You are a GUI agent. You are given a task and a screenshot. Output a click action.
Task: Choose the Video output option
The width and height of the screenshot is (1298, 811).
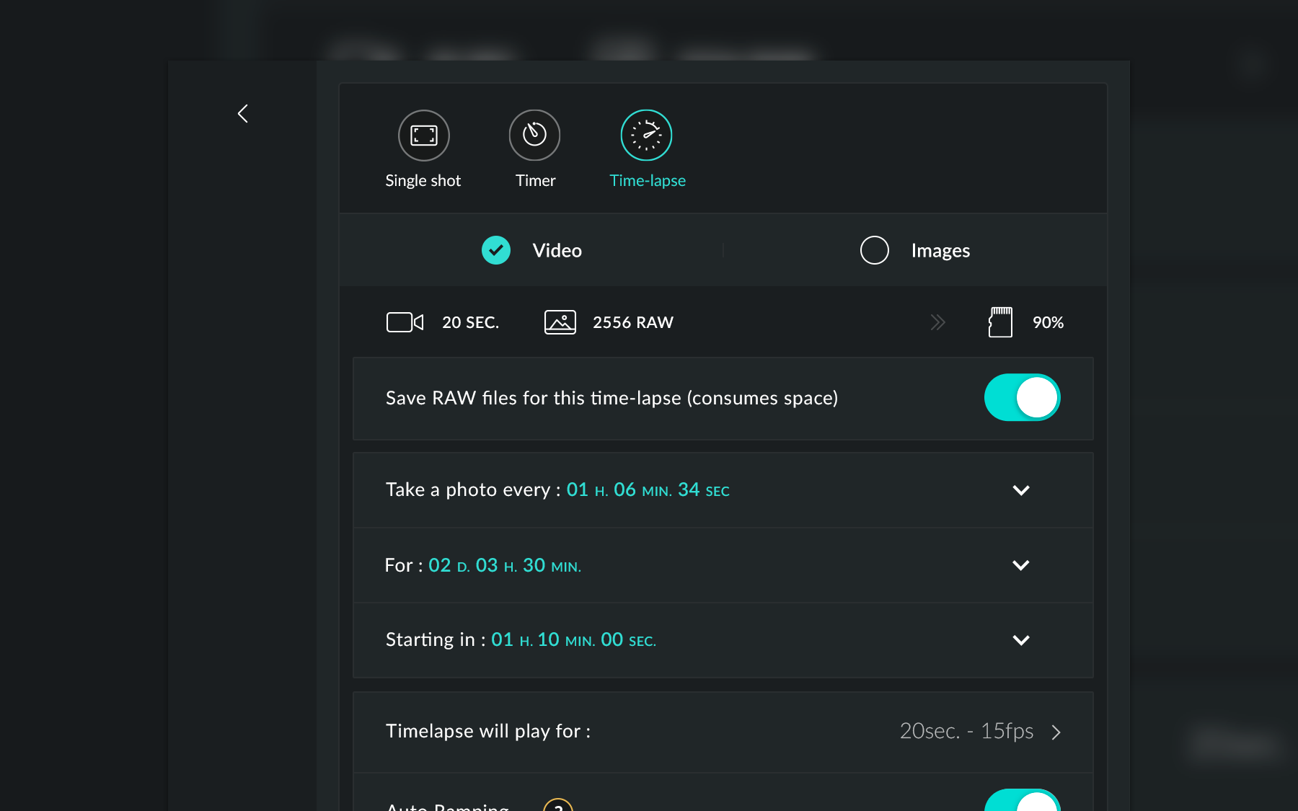pyautogui.click(x=496, y=250)
